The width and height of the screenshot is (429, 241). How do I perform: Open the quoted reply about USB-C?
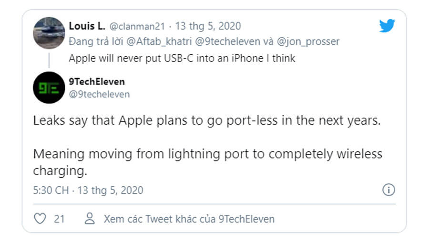coord(182,59)
